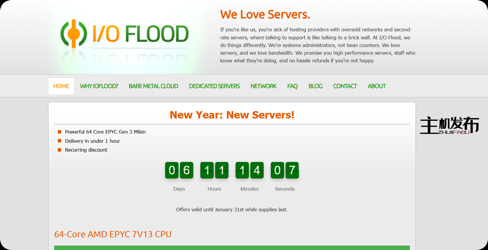This screenshot has height=250, width=488.
Task: Click the 'Hours' label
Action: (214, 189)
